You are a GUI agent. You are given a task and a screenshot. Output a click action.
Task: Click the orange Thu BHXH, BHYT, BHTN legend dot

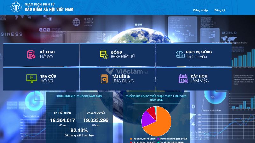[x=131, y=139]
